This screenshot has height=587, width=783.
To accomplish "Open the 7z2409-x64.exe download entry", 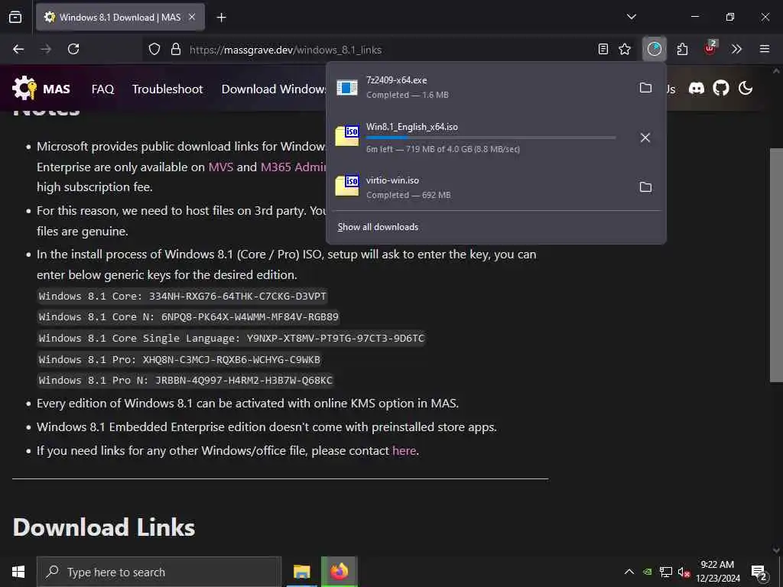I will pos(479,87).
